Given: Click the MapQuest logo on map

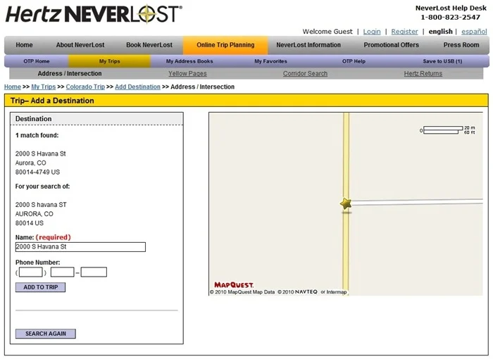Looking at the screenshot, I should pos(234,285).
